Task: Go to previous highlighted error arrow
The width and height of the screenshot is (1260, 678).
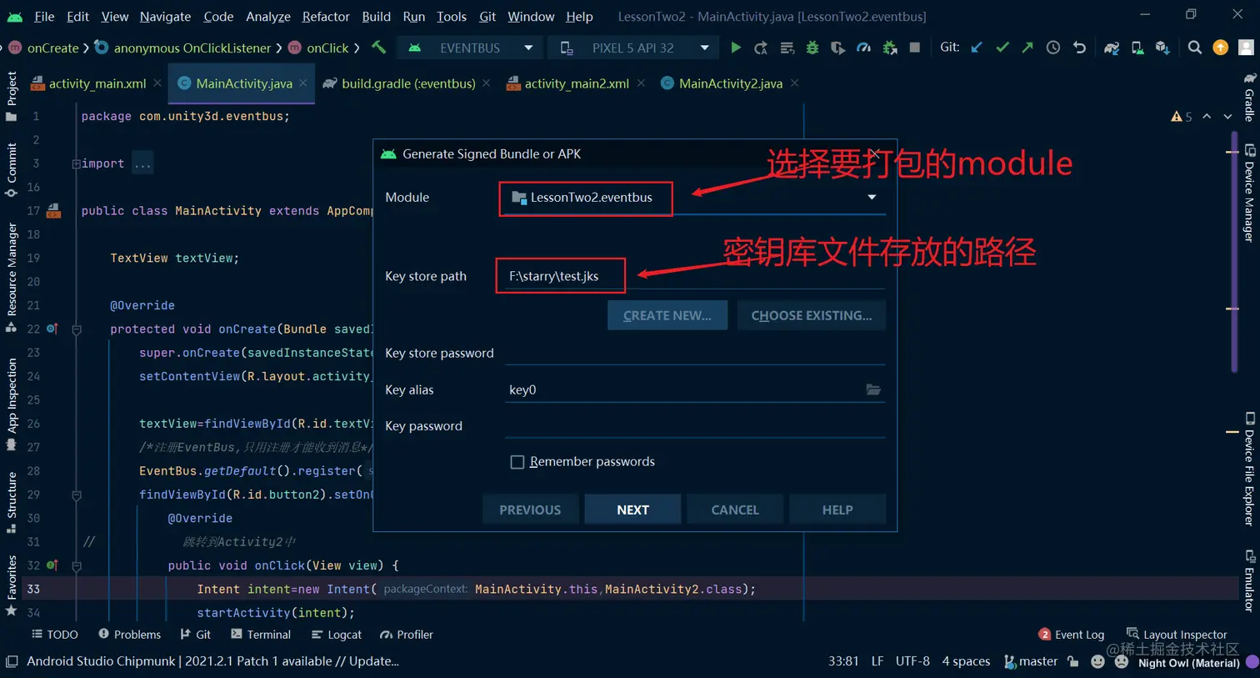Action: click(1207, 117)
